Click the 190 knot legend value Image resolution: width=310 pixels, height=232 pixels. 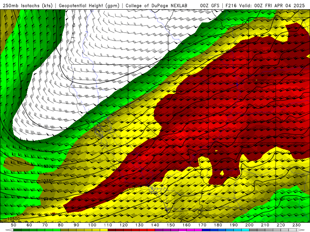tap(234, 225)
